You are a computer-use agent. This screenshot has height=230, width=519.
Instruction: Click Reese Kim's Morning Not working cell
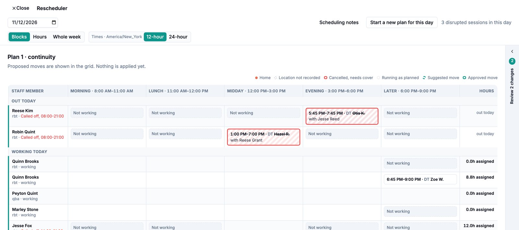tap(107, 113)
